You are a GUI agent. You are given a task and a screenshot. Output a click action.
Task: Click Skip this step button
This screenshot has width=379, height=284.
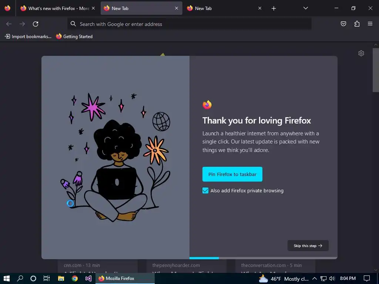308,246
